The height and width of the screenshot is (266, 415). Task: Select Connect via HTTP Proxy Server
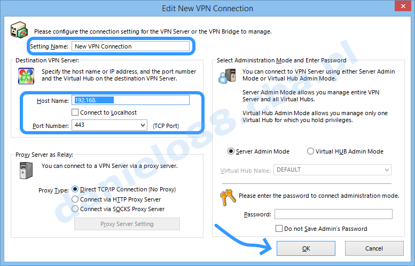pyautogui.click(x=75, y=199)
